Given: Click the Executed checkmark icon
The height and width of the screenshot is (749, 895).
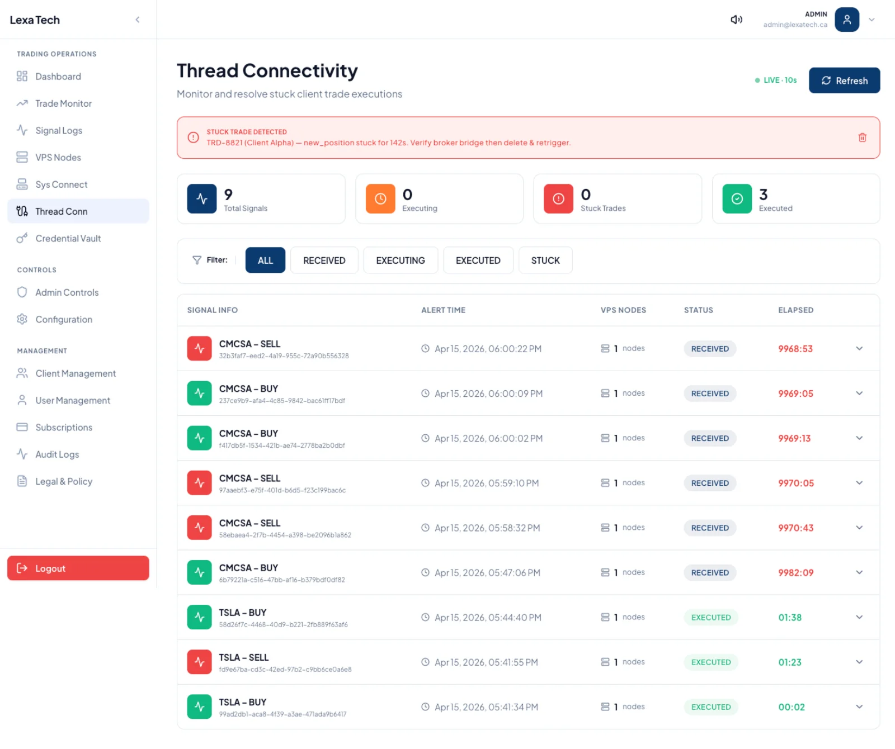Looking at the screenshot, I should (737, 199).
